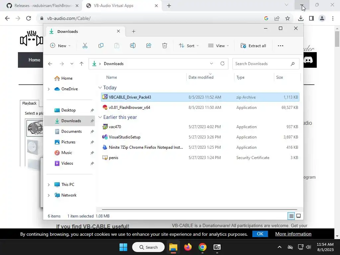Bookmark this page with the star icon

[288, 19]
